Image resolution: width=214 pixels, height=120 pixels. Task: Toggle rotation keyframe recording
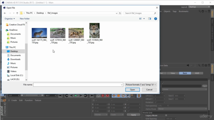click(123, 96)
